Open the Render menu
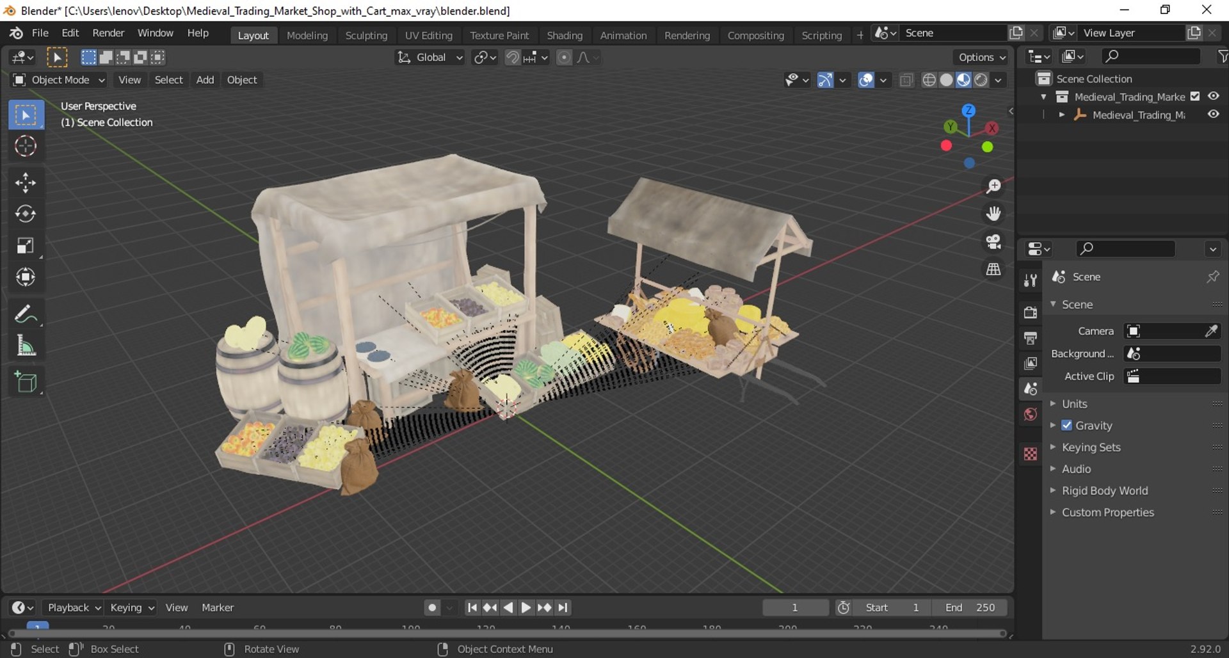The width and height of the screenshot is (1229, 658). click(108, 33)
